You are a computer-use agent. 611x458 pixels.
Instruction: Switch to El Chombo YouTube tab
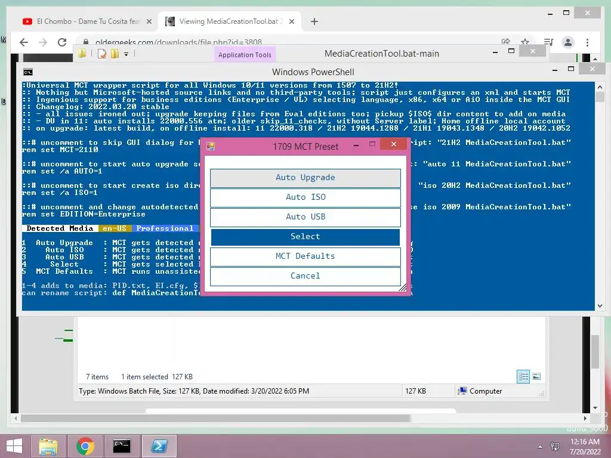[x=88, y=21]
